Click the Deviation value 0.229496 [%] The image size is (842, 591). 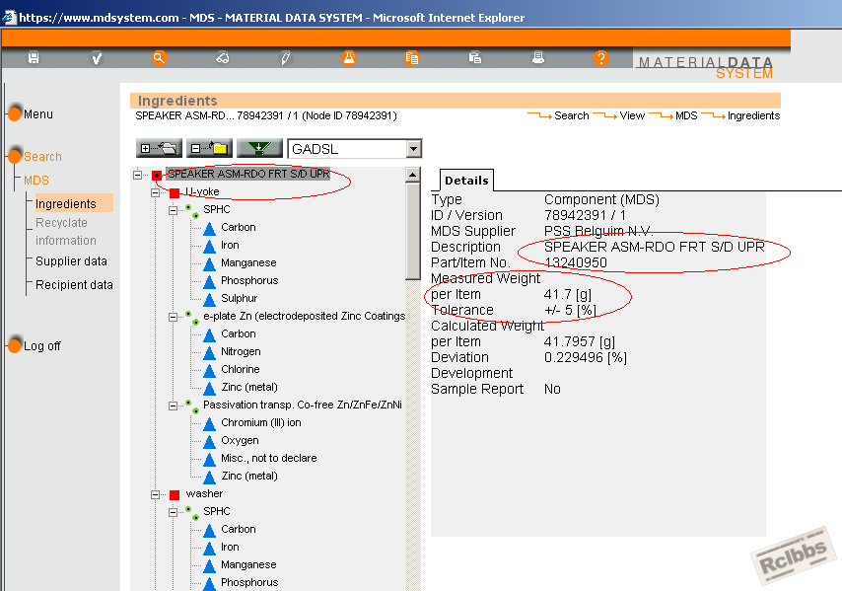click(x=586, y=357)
